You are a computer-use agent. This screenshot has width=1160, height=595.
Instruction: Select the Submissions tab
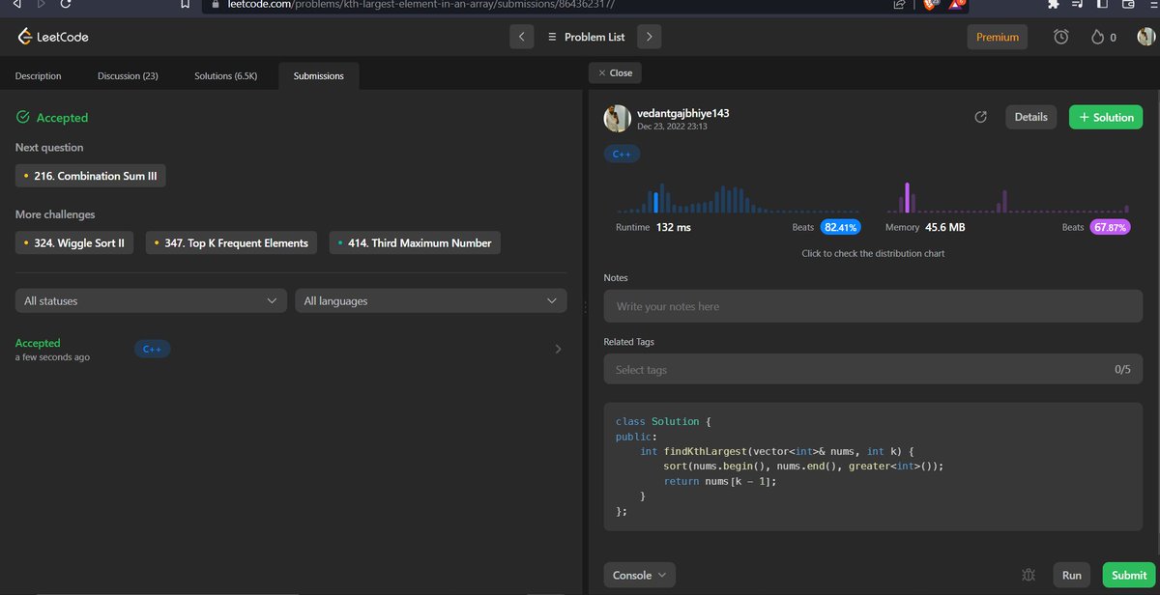pos(318,75)
